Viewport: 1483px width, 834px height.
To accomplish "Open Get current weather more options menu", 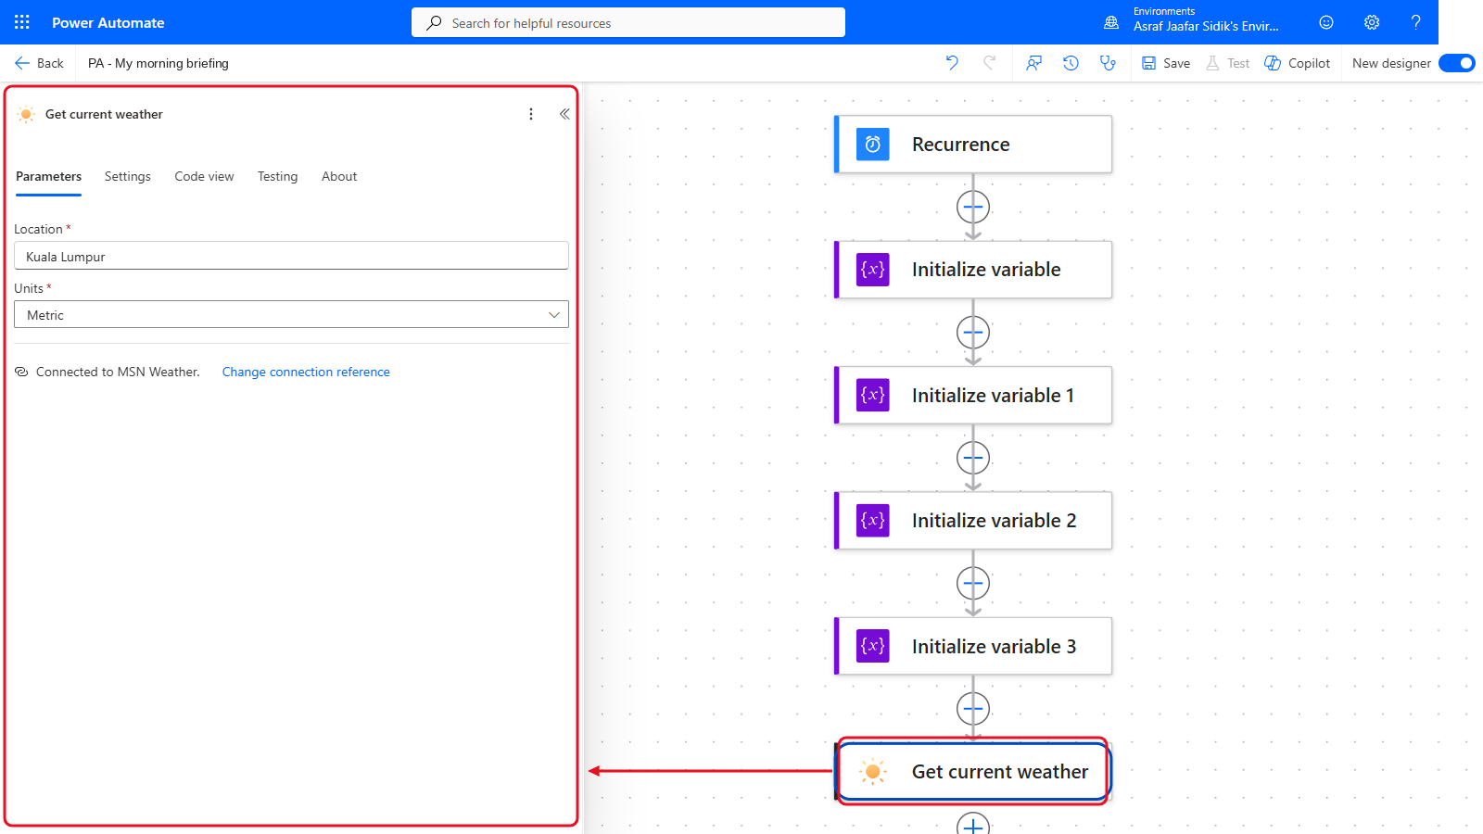I will coord(531,114).
